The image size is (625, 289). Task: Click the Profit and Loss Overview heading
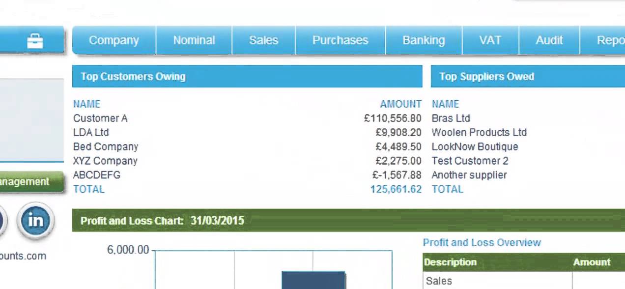click(x=482, y=243)
